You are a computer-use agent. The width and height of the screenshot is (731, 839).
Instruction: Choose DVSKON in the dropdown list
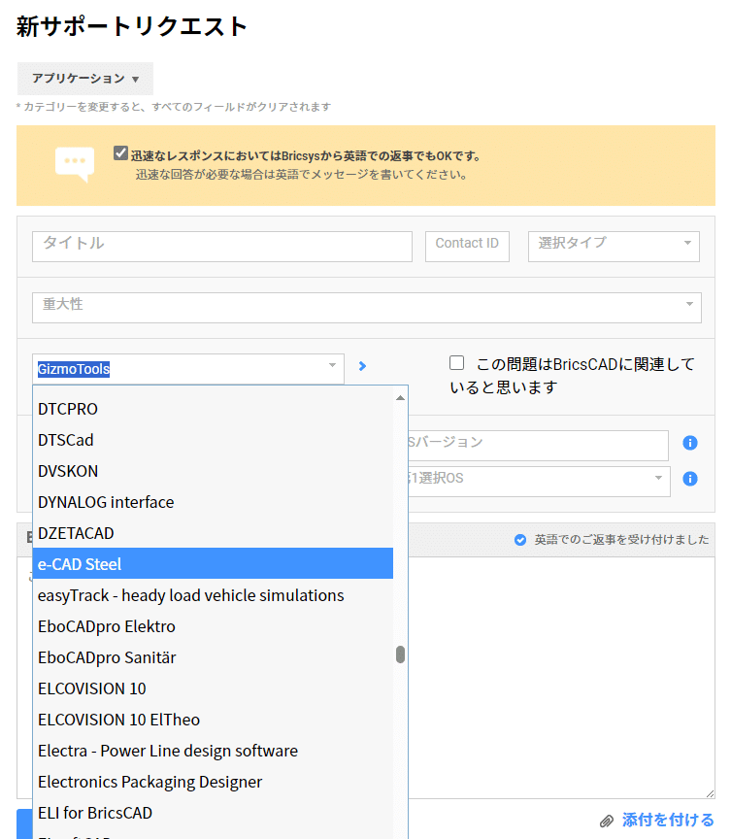(213, 471)
